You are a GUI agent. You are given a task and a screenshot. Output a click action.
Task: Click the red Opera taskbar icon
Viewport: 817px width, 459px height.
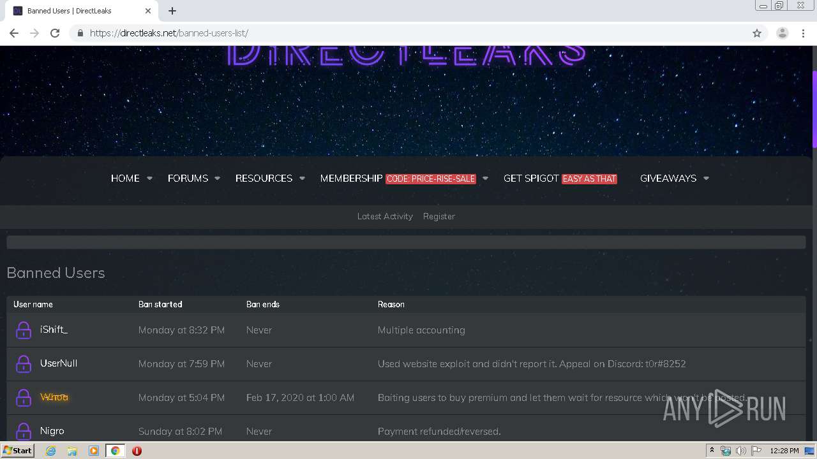coord(137,451)
